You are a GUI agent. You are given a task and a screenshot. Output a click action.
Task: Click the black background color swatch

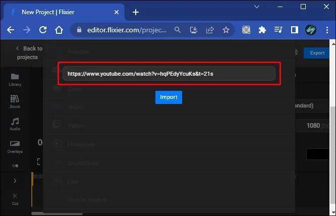pos(318,154)
